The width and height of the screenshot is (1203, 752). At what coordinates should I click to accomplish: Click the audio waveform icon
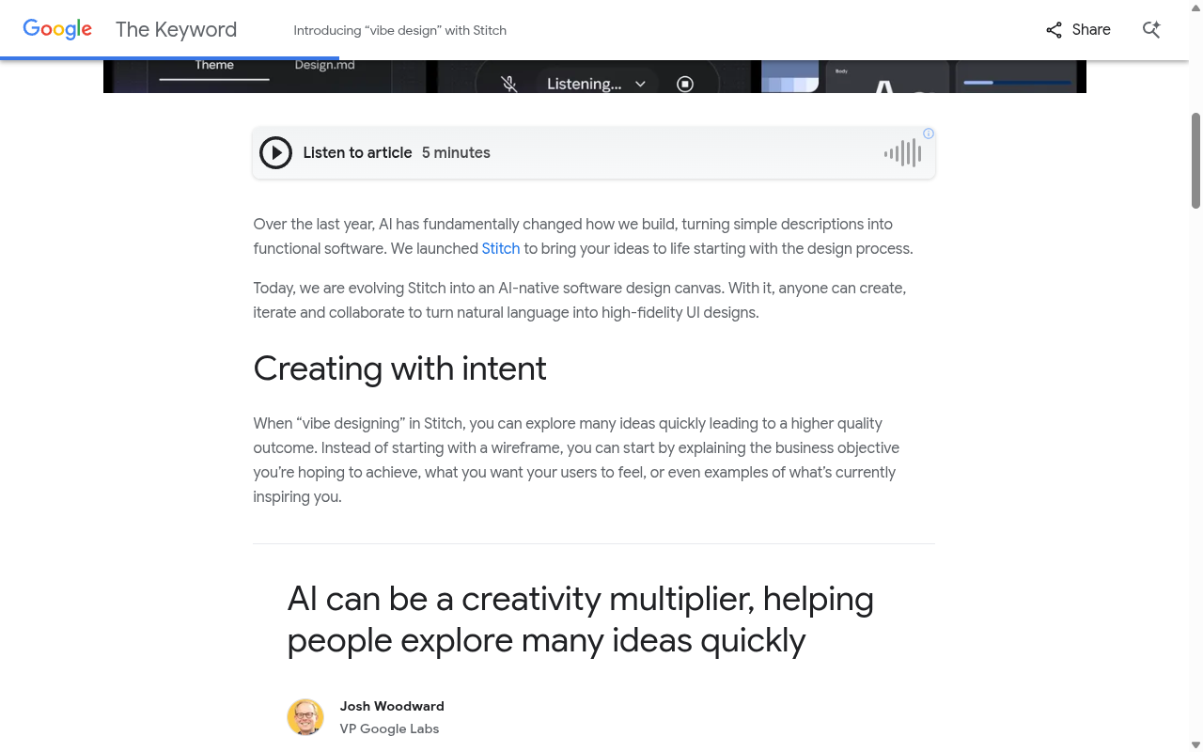click(x=903, y=153)
